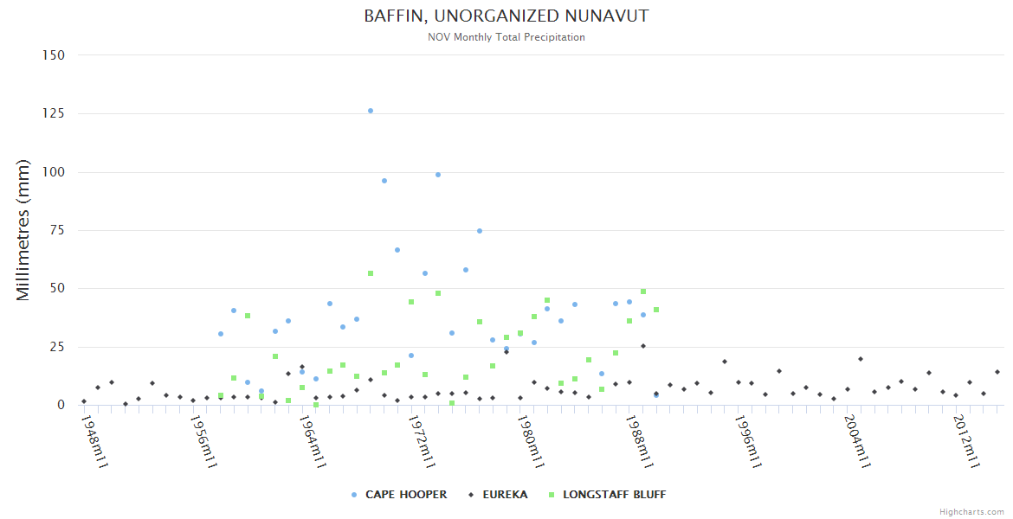Click the blue circle legend marker
This screenshot has width=1013, height=519.
pos(354,495)
